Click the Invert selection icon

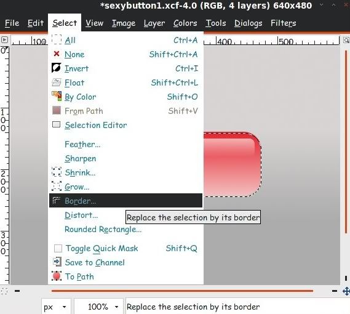coord(56,68)
